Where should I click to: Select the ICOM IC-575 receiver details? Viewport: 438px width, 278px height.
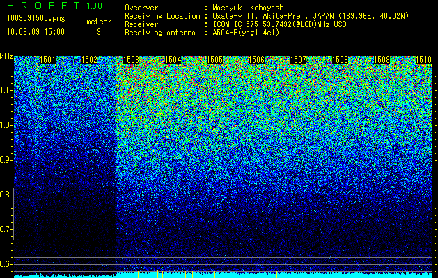pyautogui.click(x=279, y=24)
